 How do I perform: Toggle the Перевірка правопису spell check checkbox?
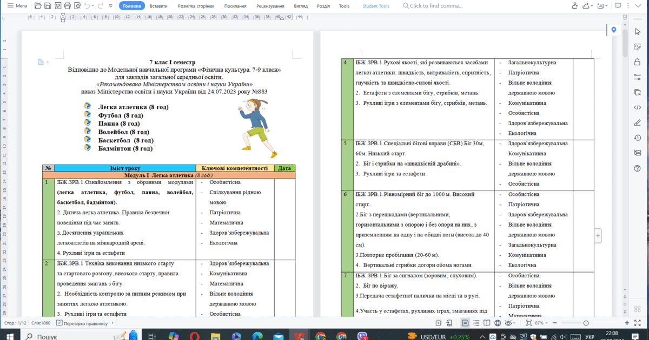click(x=59, y=323)
